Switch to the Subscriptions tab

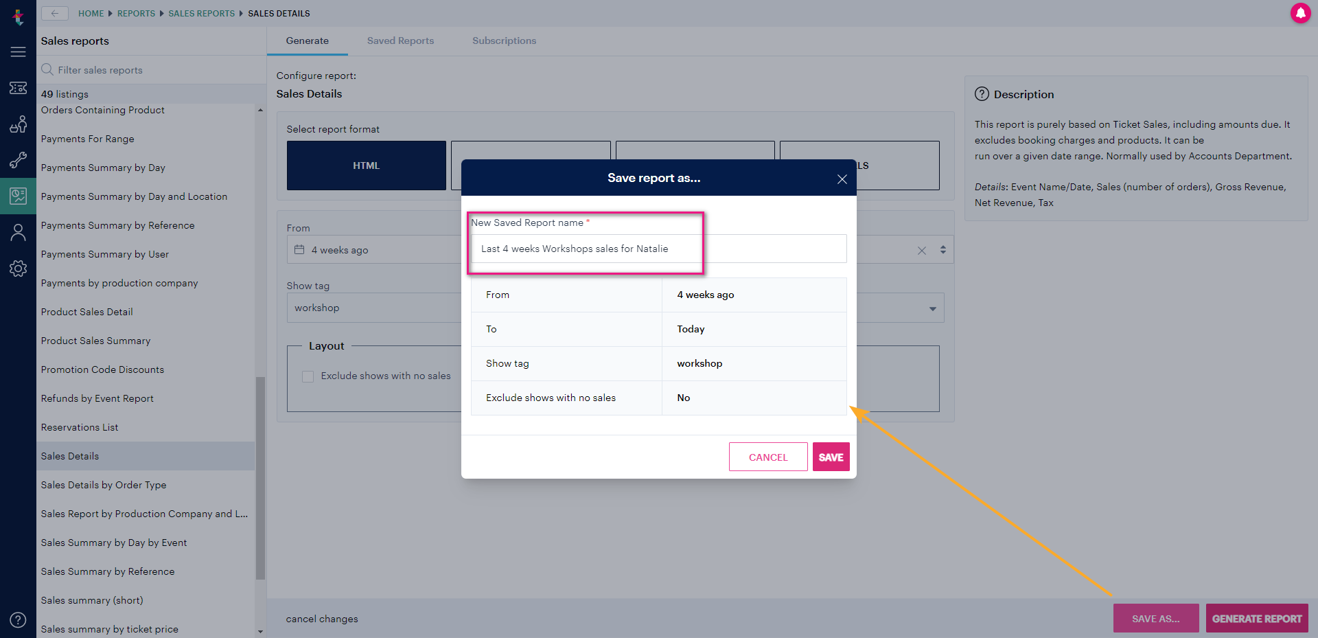pos(504,41)
